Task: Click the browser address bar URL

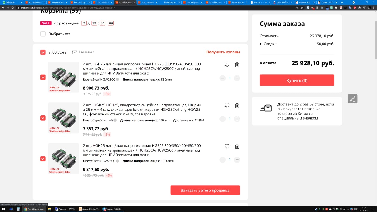Action: point(68,8)
